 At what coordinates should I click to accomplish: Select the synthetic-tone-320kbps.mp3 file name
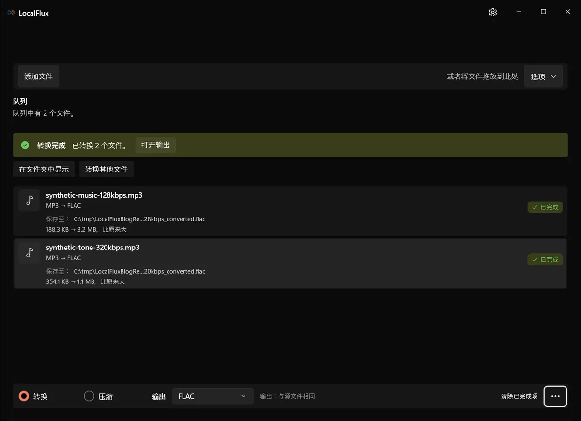(92, 248)
